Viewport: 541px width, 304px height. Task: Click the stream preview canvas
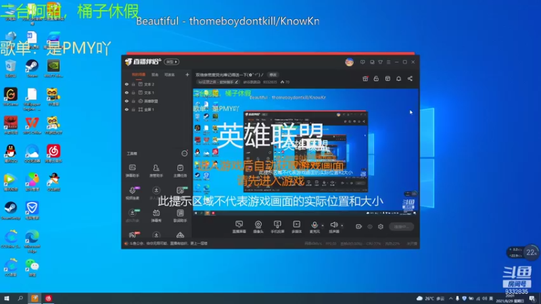(306, 151)
